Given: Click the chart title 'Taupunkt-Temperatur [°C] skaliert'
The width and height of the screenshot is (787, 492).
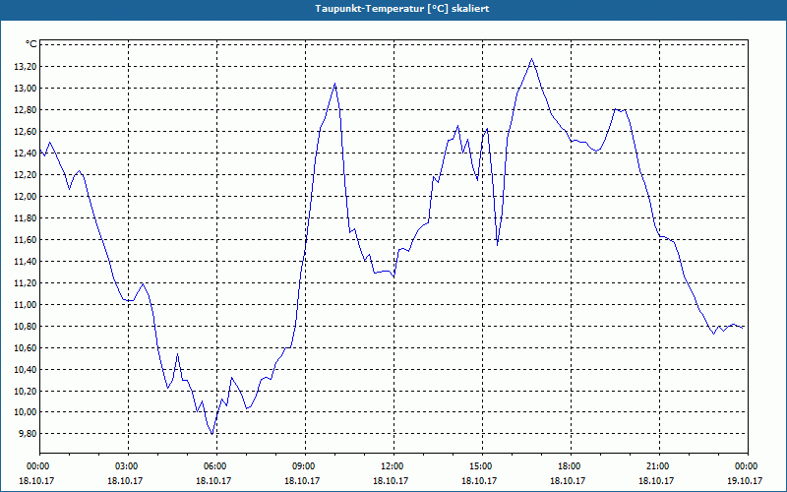Looking at the screenshot, I should 401,9.
